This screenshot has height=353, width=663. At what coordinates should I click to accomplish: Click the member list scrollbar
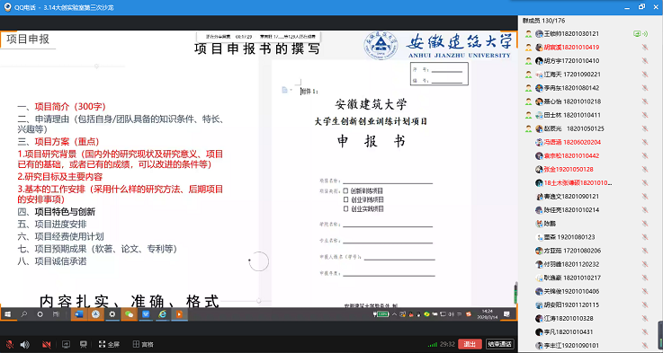coord(660,336)
